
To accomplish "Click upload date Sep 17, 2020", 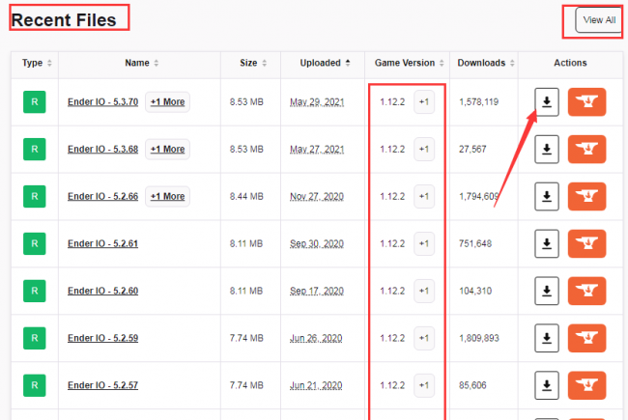I will click(317, 292).
